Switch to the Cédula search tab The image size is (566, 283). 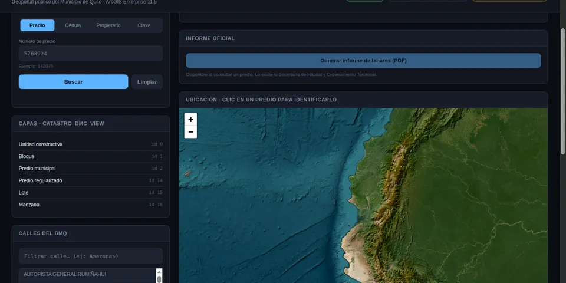point(73,25)
